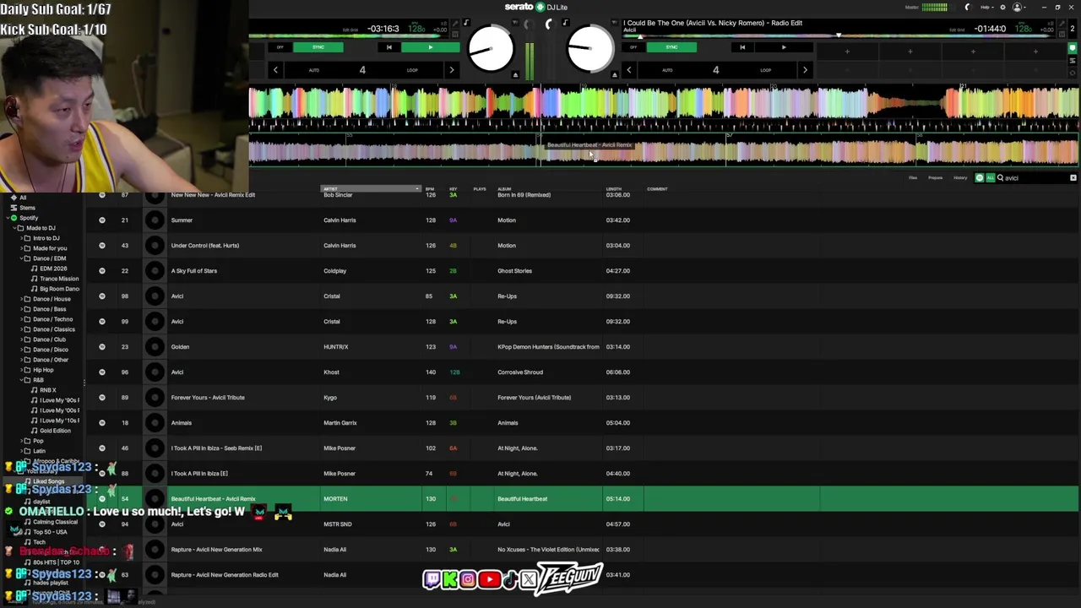Open the Gold Edition playlist
This screenshot has height=608, width=1081.
tap(55, 431)
